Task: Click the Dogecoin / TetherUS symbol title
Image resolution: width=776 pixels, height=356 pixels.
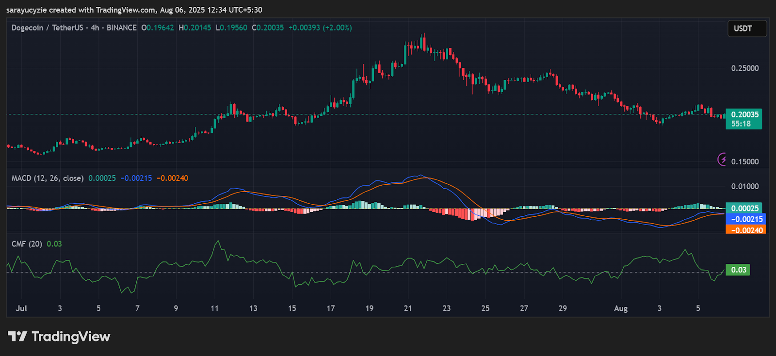Action: 47,28
